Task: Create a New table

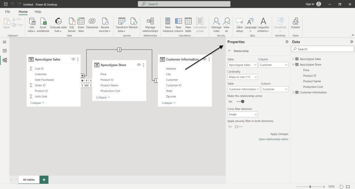Action: pyautogui.click(x=188, y=25)
